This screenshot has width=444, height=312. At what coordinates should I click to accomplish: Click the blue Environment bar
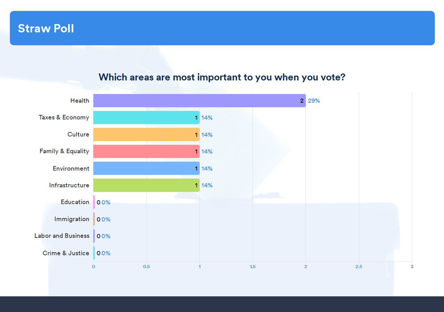146,168
